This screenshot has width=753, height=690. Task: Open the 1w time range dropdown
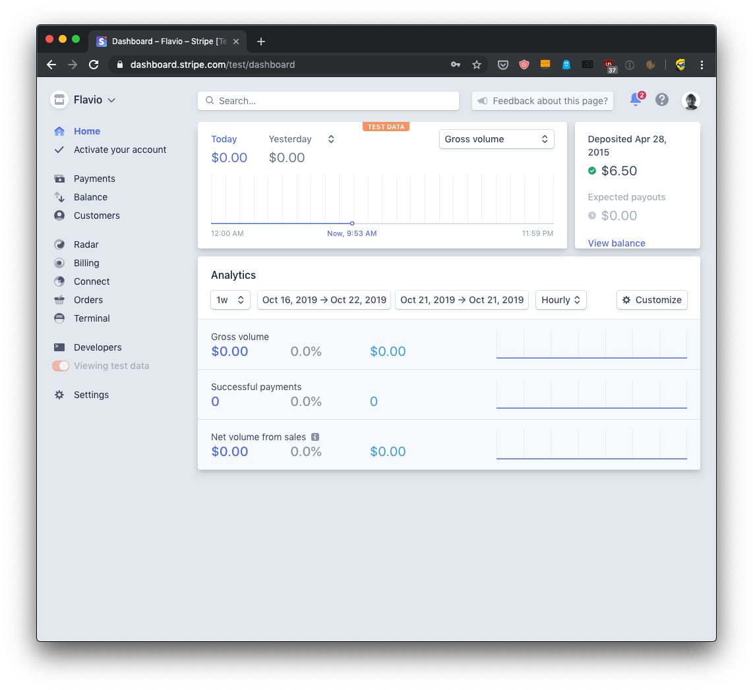(x=230, y=300)
